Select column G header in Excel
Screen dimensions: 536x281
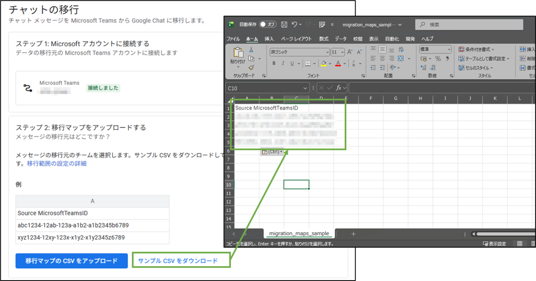(x=396, y=98)
